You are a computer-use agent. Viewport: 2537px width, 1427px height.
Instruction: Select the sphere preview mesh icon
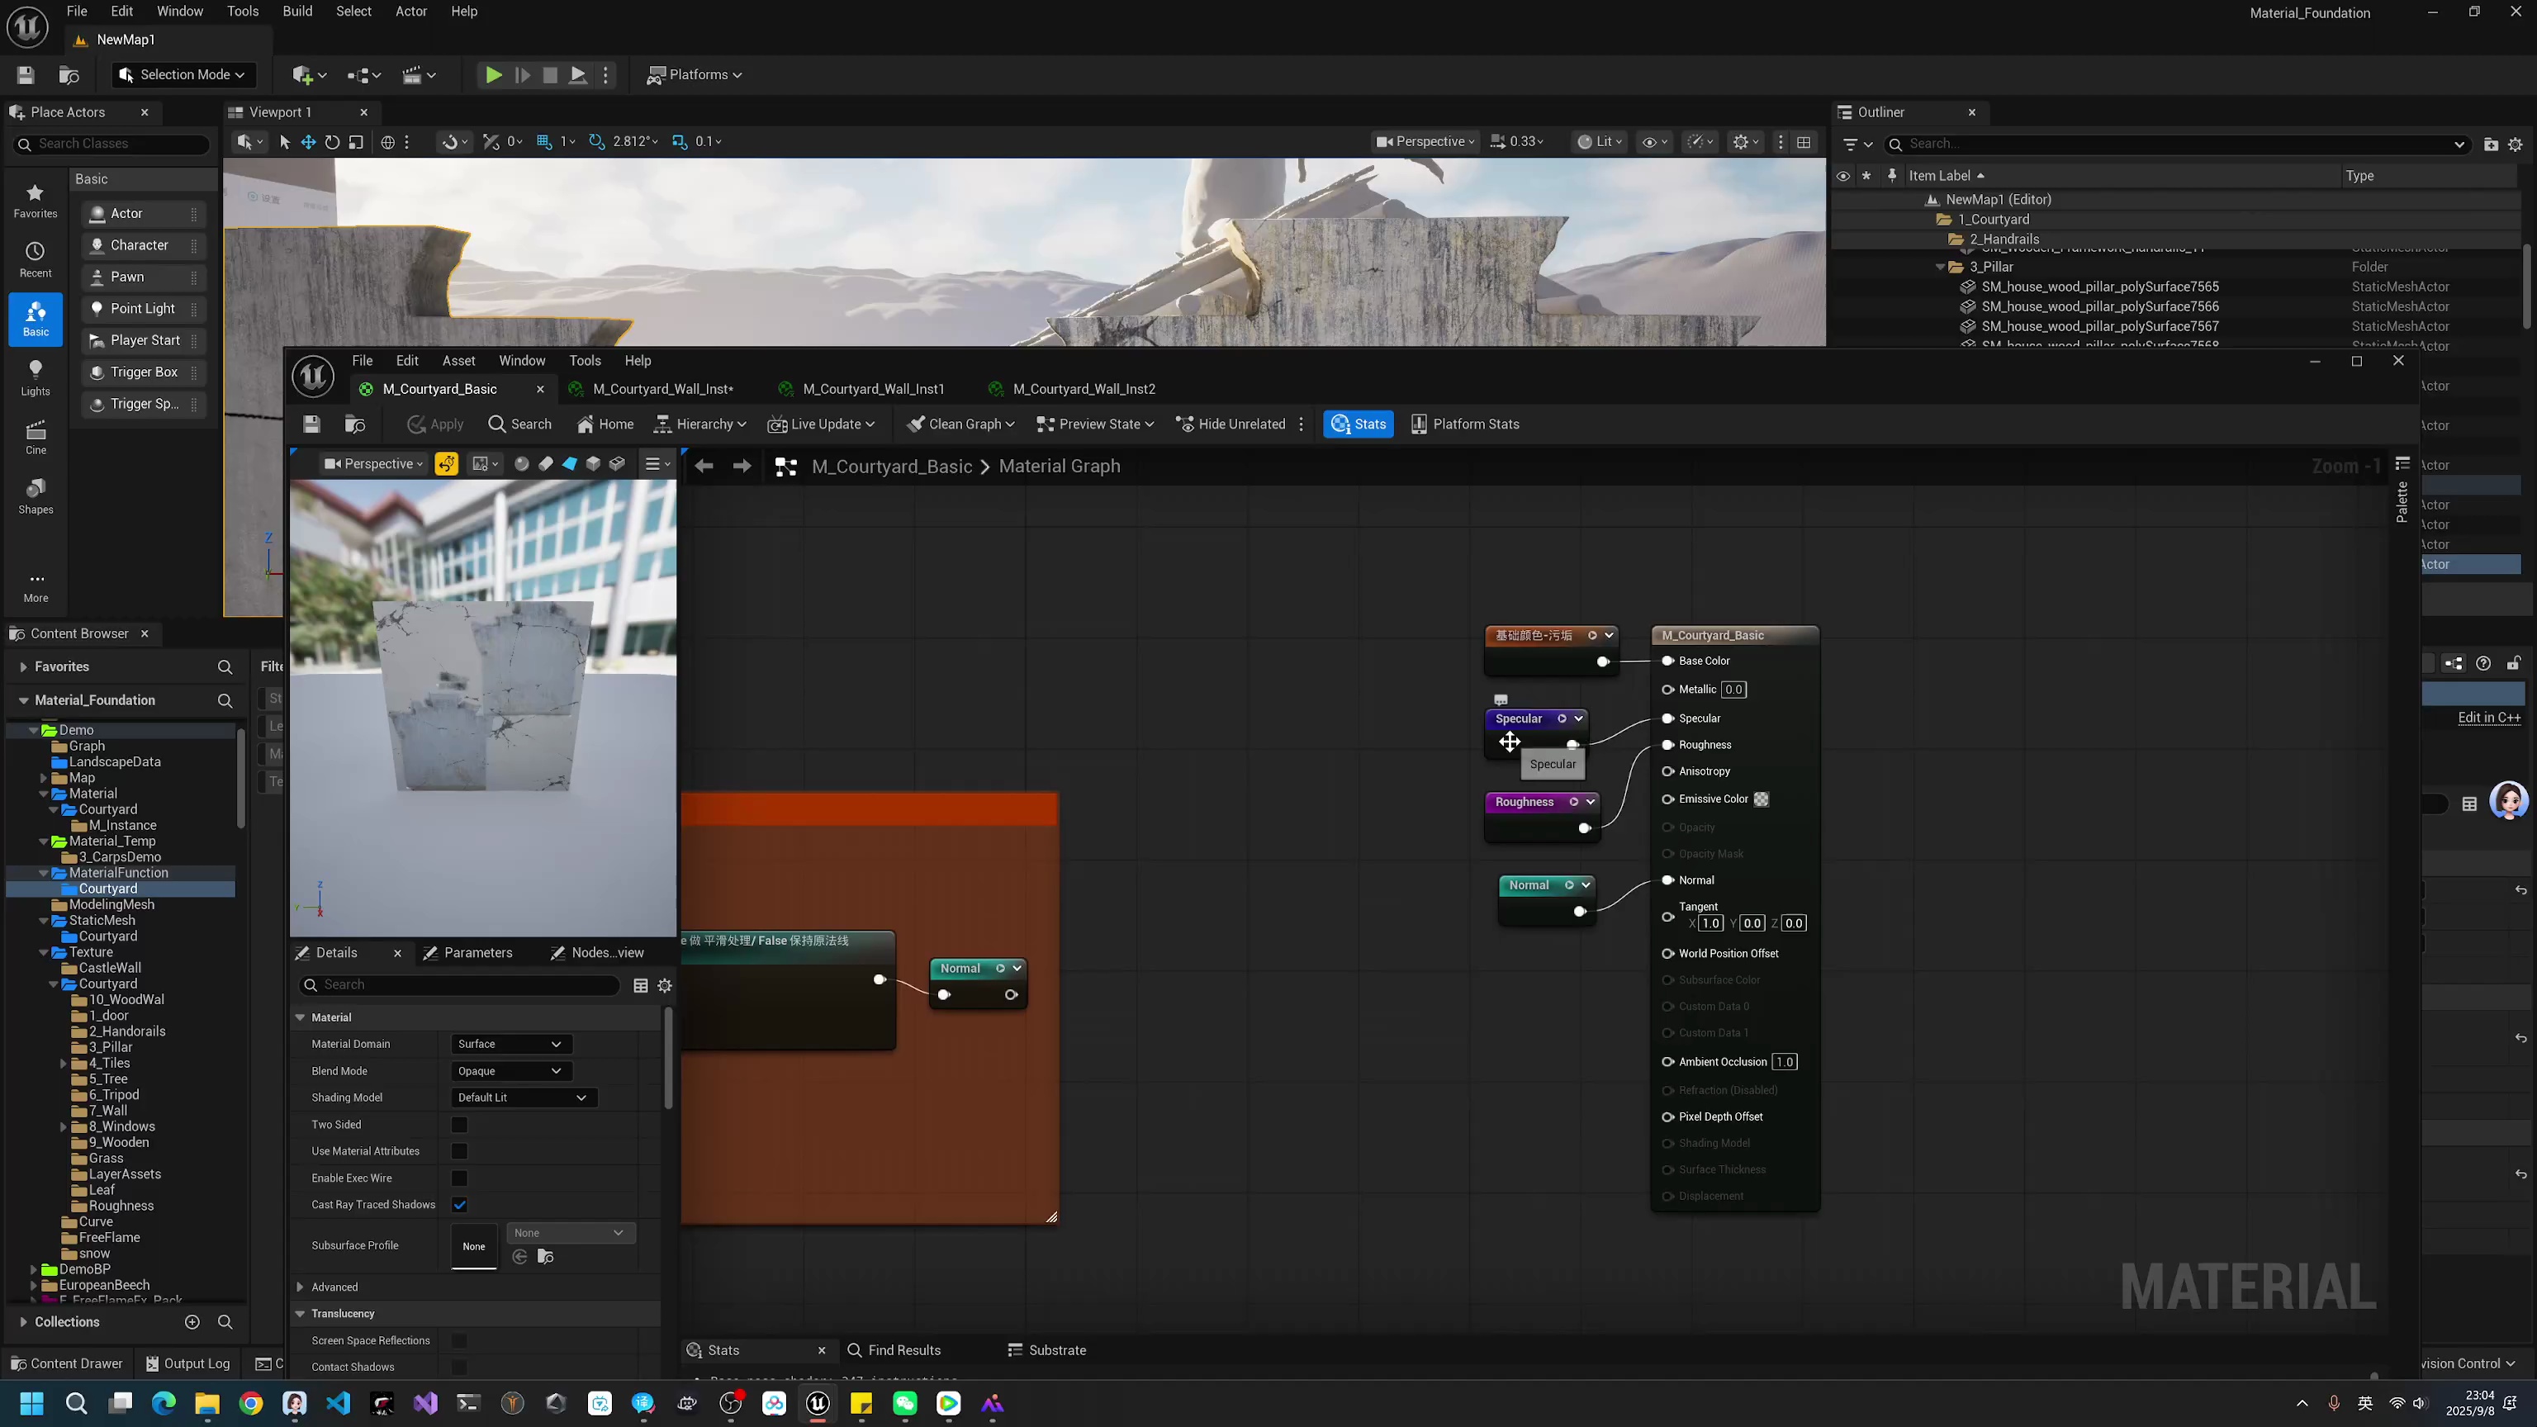pos(522,464)
